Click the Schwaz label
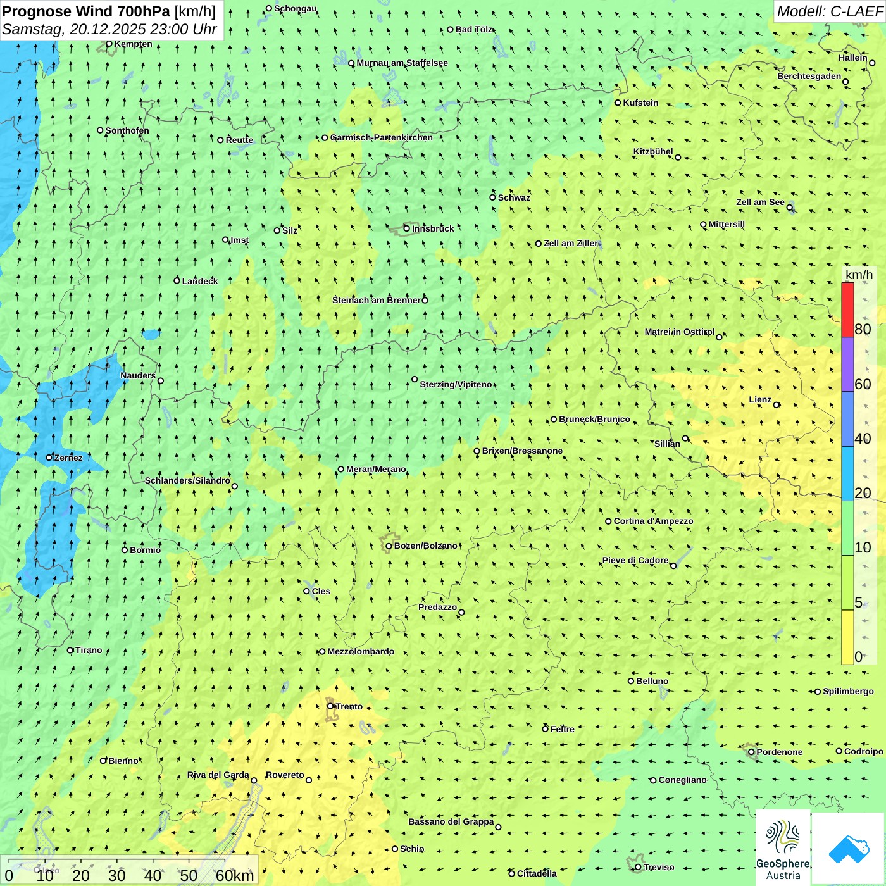This screenshot has width=886, height=886. [x=514, y=197]
